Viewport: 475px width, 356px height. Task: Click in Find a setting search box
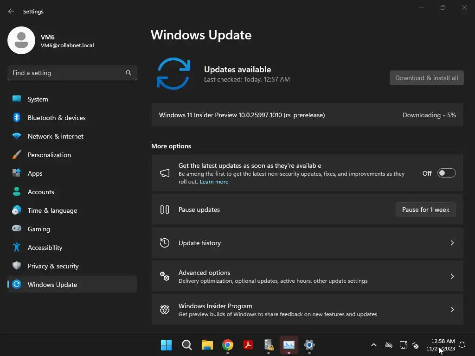(72, 73)
